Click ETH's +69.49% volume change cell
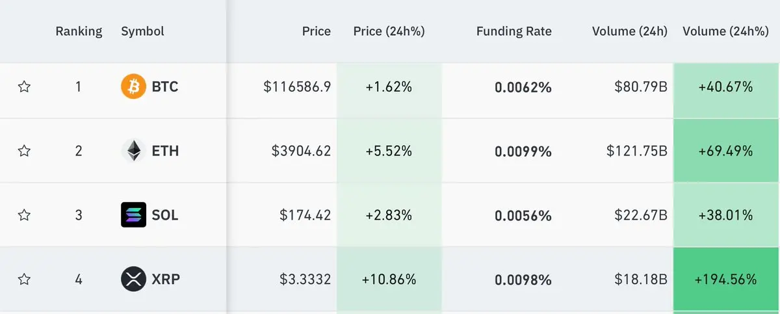The width and height of the screenshot is (780, 314). point(726,151)
